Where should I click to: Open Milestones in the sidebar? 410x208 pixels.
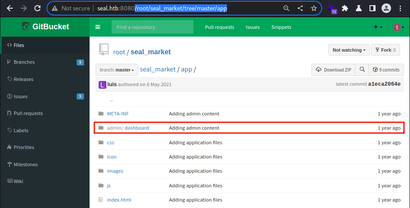click(45, 165)
